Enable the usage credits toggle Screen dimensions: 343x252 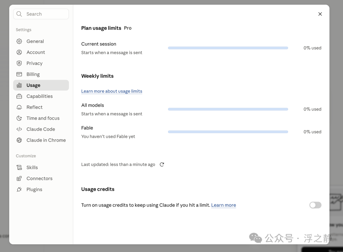(315, 205)
